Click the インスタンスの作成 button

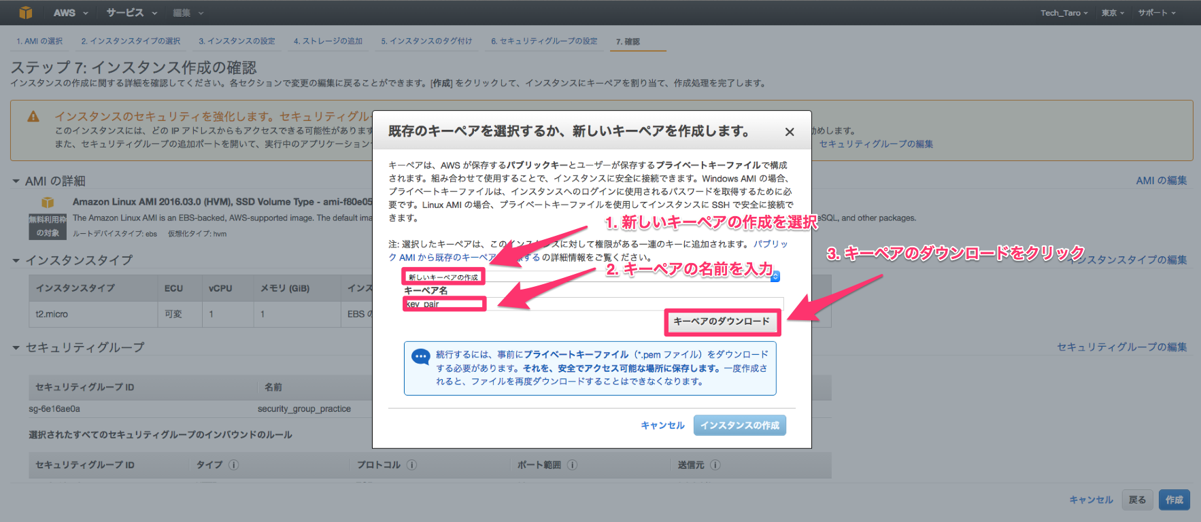point(740,425)
